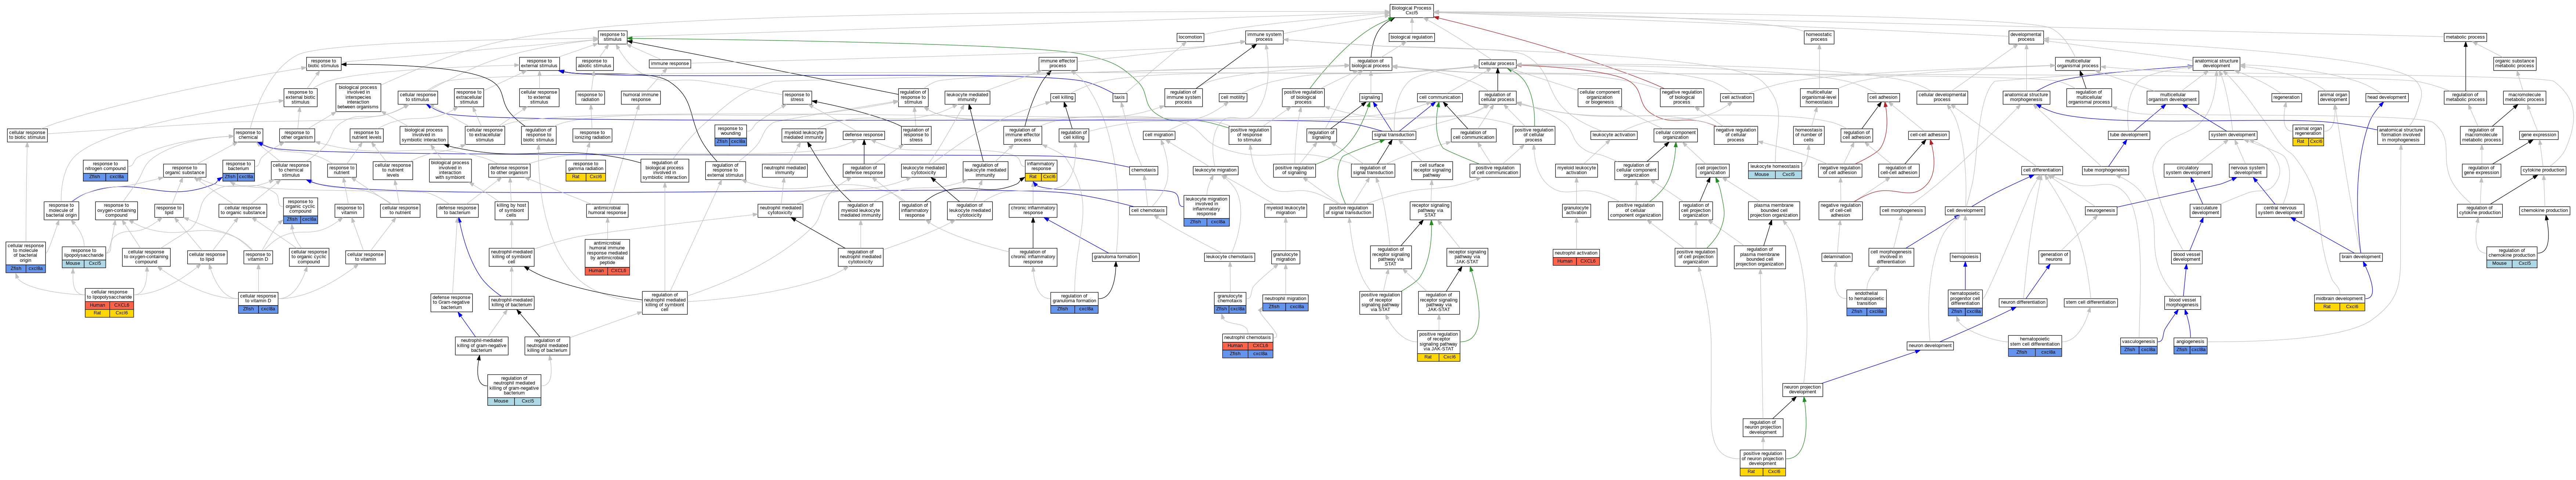The width and height of the screenshot is (2576, 480).
Task: Click 'defense response to Gram-negative bacterium' node
Action: click(451, 302)
